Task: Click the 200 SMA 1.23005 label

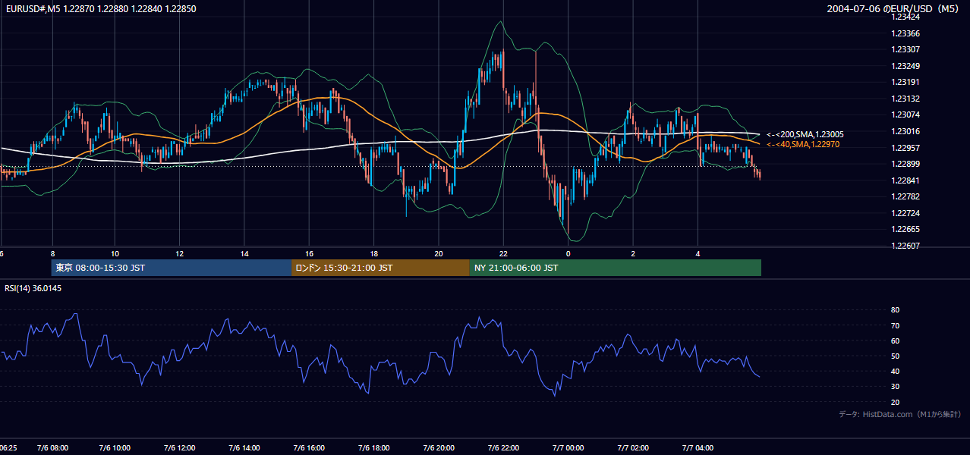Action: tap(805, 134)
